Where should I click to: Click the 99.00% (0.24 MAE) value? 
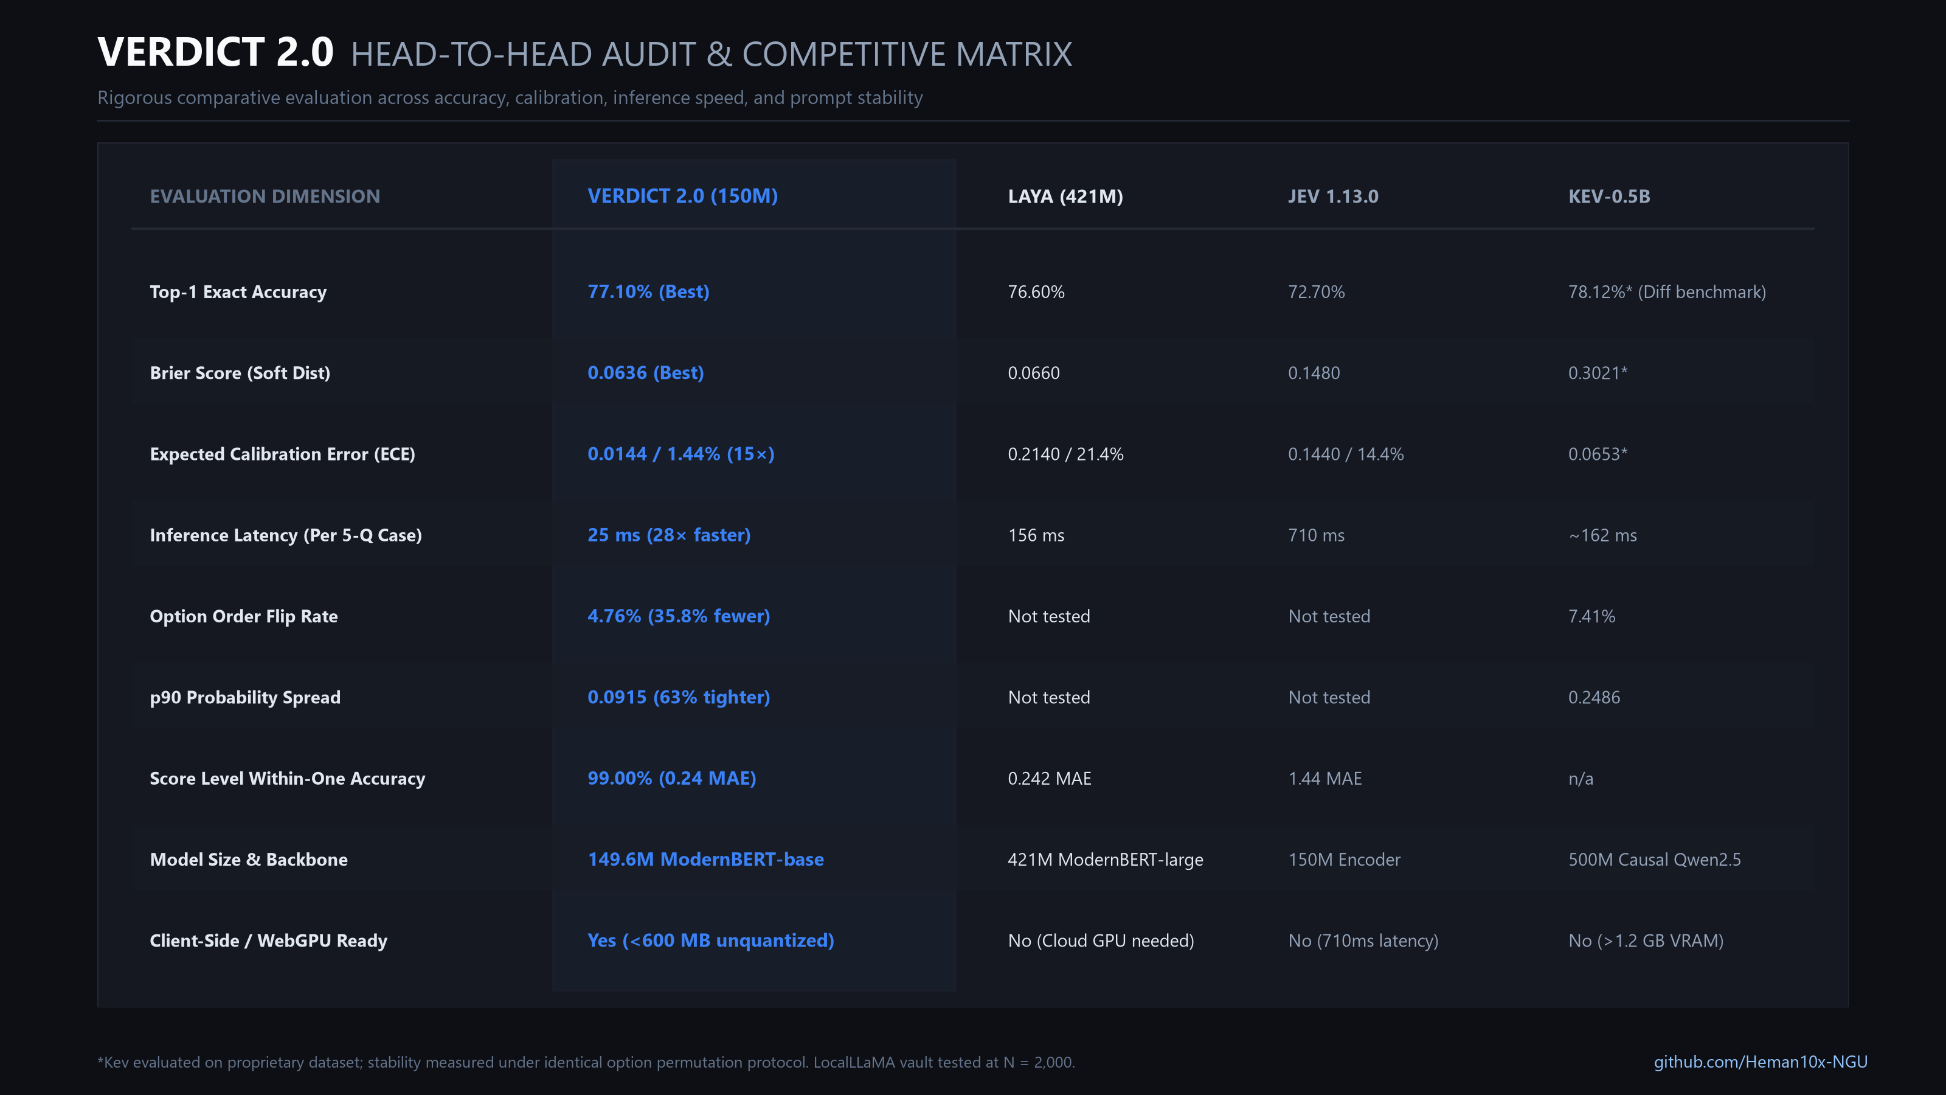[671, 779]
